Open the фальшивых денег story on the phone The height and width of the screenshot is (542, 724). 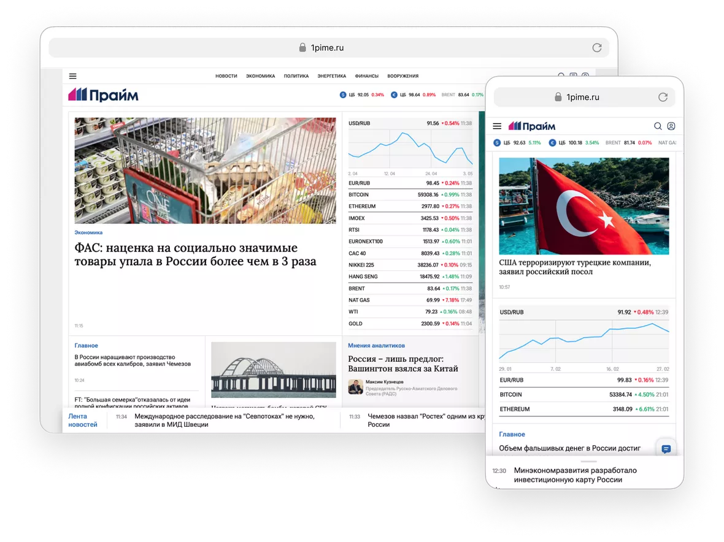click(570, 448)
